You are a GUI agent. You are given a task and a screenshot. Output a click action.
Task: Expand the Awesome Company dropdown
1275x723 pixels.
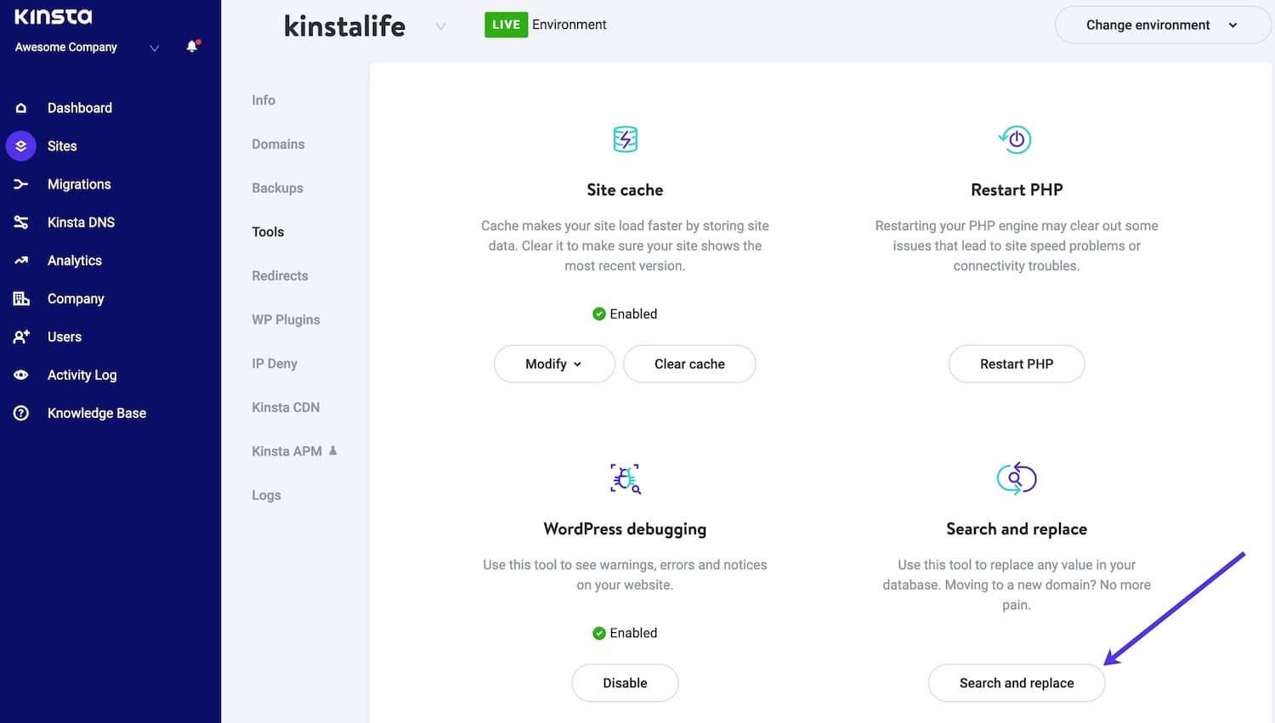(155, 48)
